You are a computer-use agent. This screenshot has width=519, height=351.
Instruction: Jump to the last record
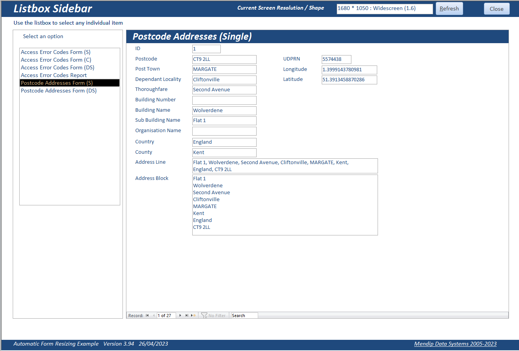coord(187,316)
